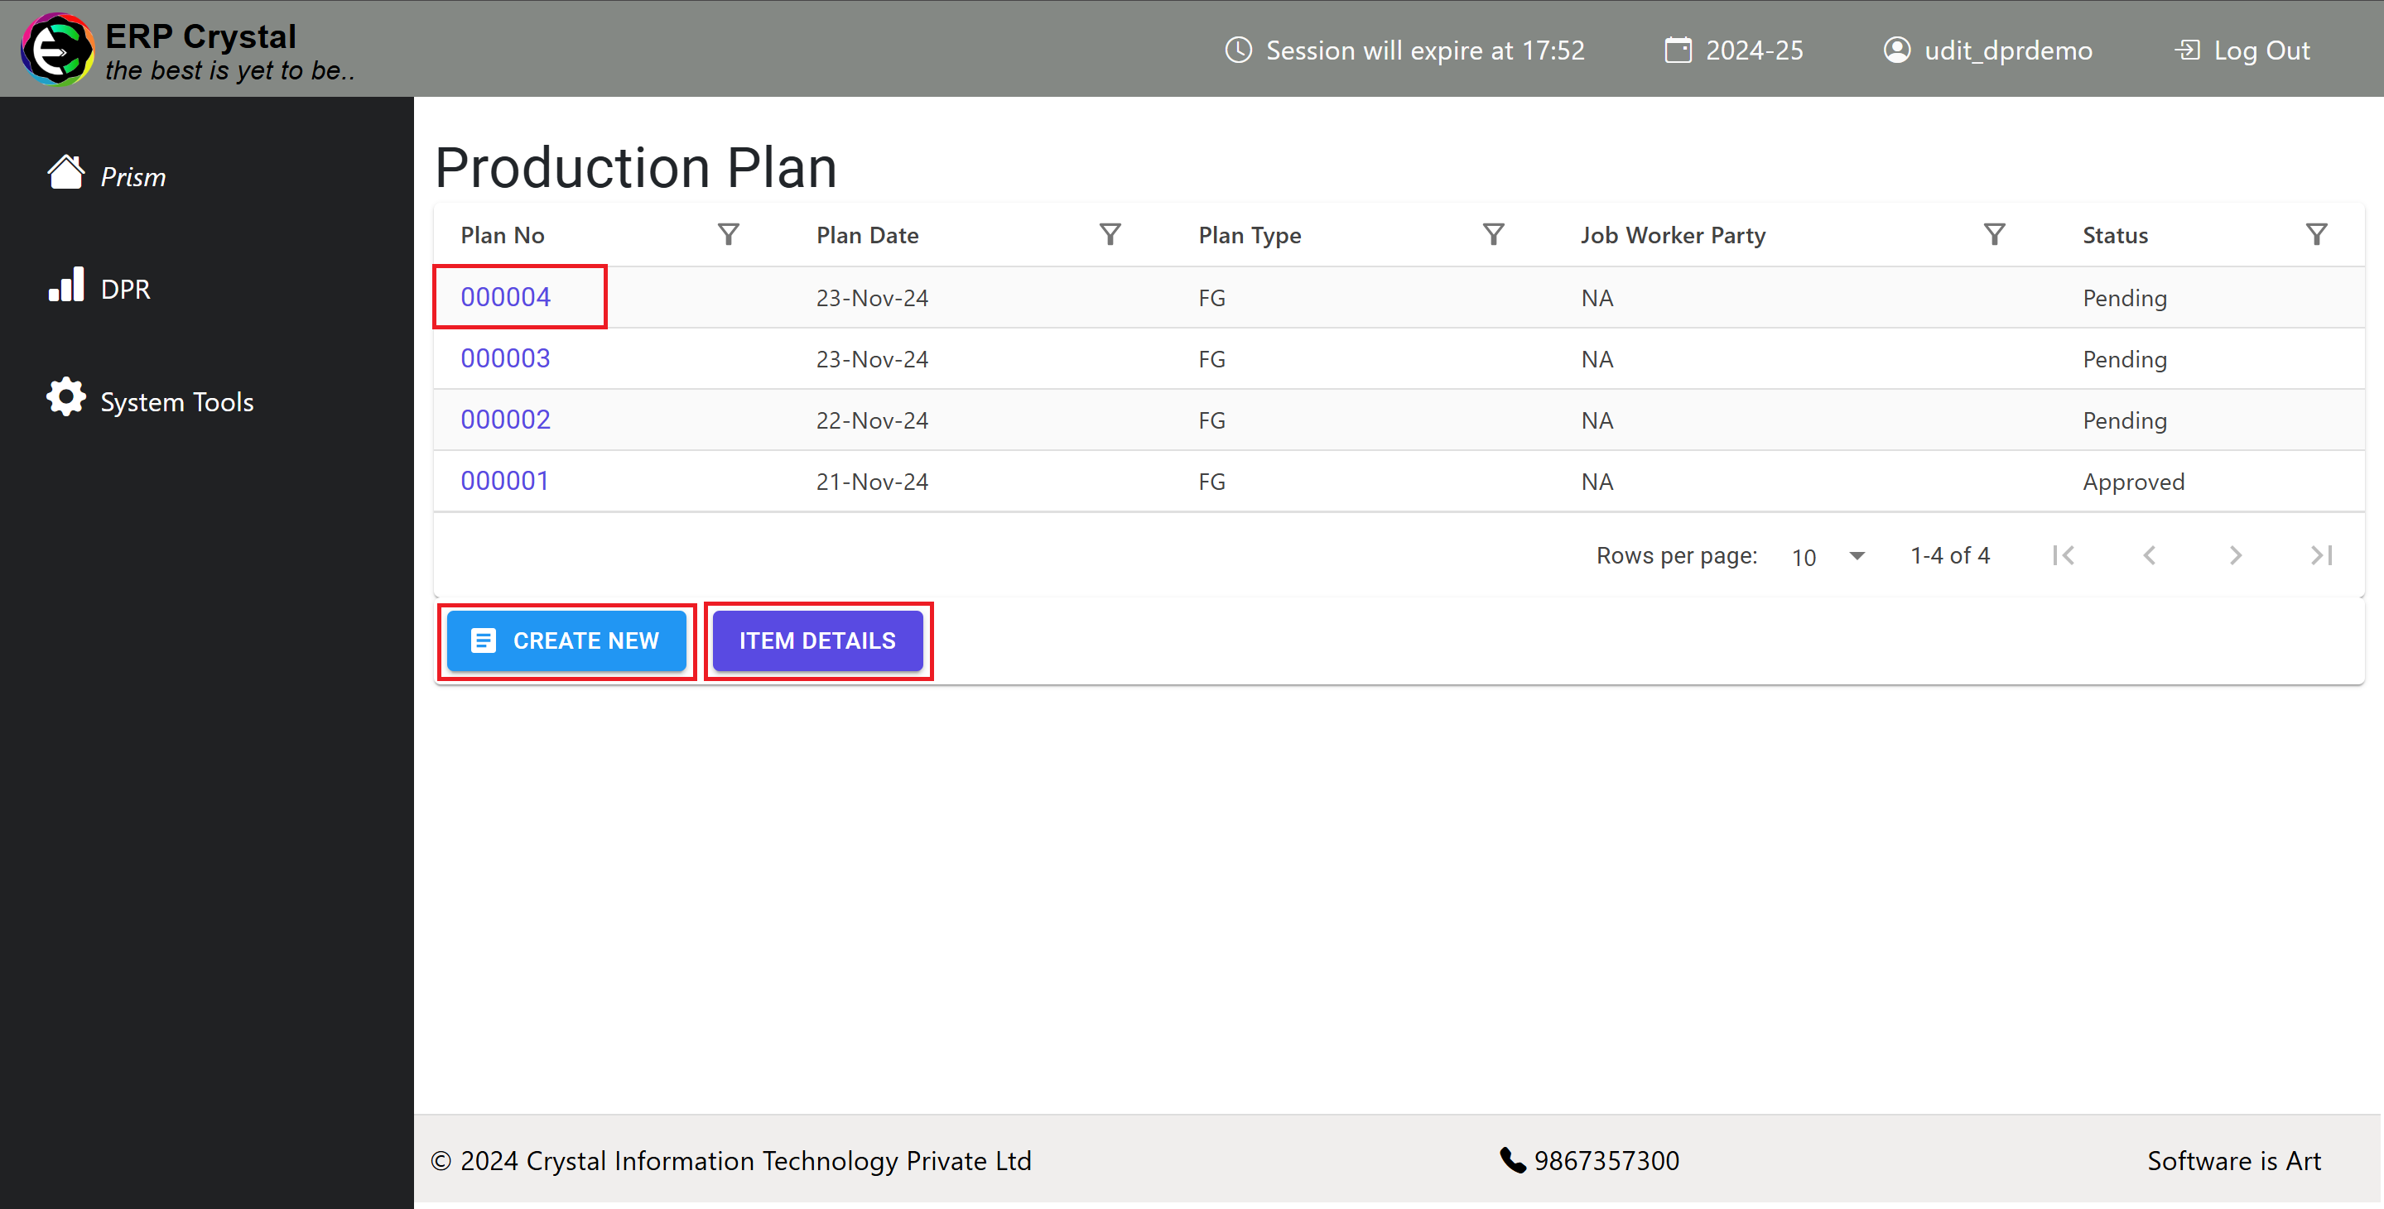Open the Prism module from sidebar
The image size is (2384, 1209).
(131, 175)
